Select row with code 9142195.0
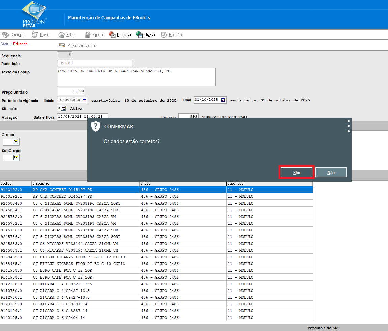 [156, 318]
